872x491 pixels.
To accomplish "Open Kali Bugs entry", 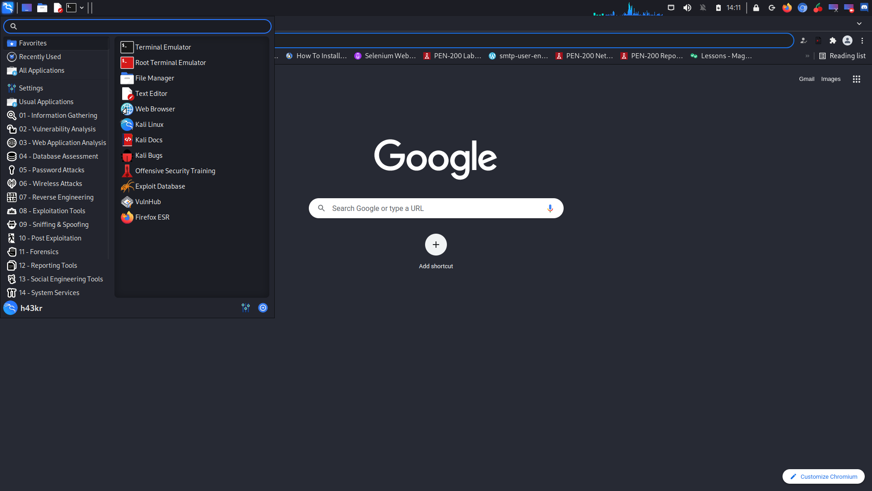I will pyautogui.click(x=149, y=155).
